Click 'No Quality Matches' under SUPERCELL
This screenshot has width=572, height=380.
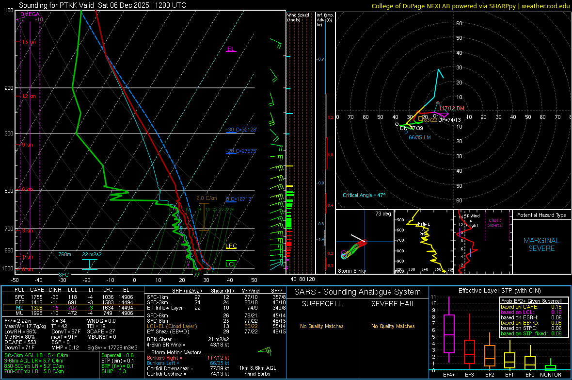click(x=322, y=326)
